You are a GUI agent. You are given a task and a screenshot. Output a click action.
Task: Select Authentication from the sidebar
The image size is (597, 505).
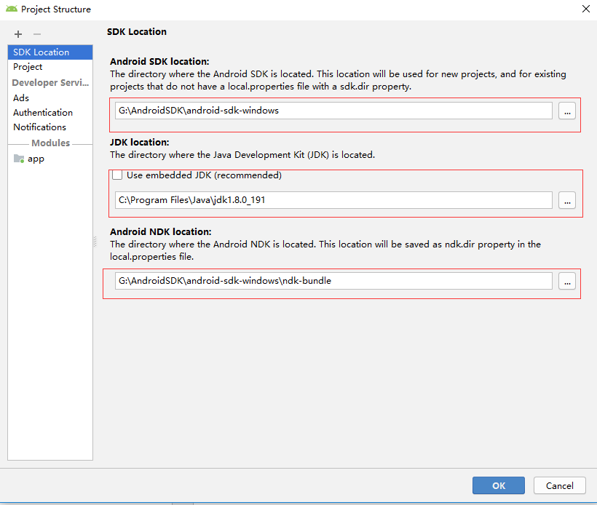(43, 112)
